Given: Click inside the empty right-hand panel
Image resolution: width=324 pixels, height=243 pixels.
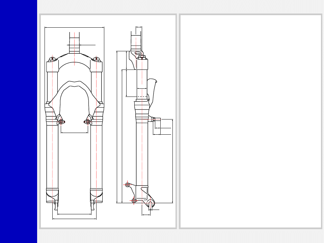Looking at the screenshot, I should point(250,122).
